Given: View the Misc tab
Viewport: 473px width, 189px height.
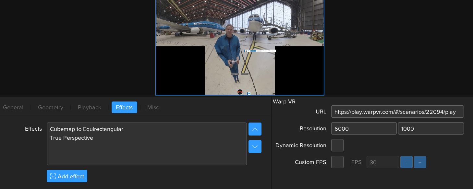Looking at the screenshot, I should click(x=153, y=107).
